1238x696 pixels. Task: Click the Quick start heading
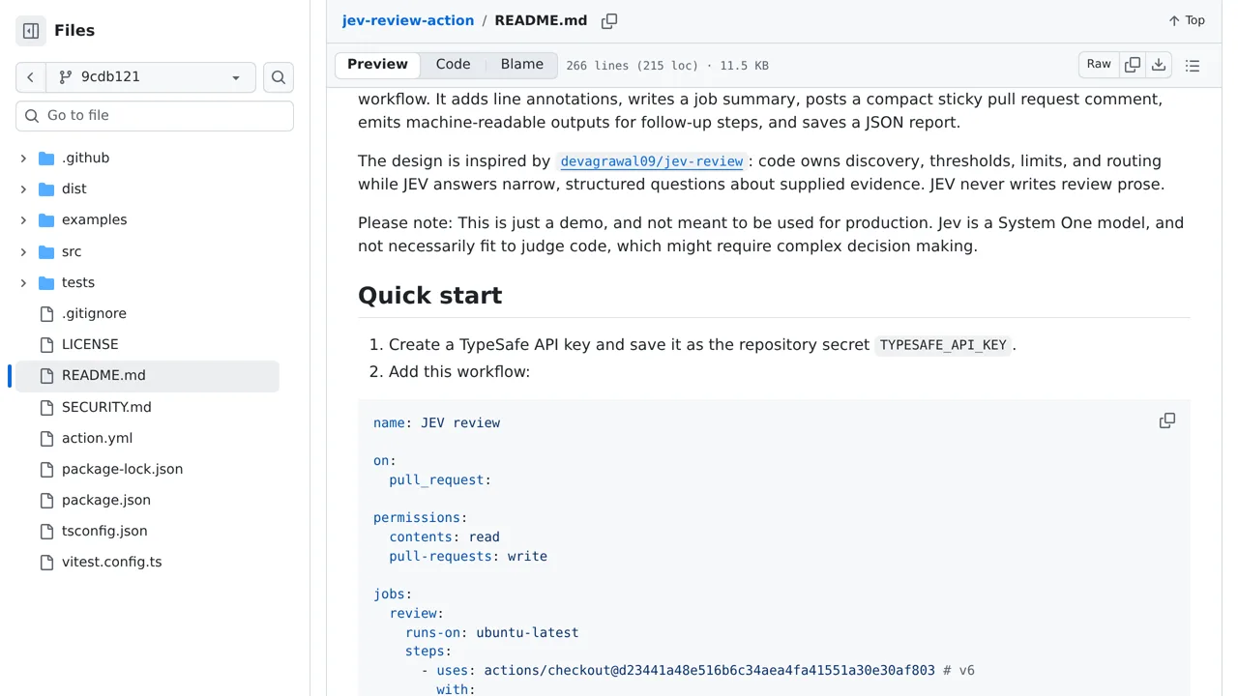(x=429, y=296)
